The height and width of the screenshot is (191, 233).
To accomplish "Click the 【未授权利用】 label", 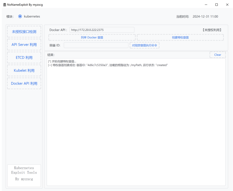I will pos(212,30).
